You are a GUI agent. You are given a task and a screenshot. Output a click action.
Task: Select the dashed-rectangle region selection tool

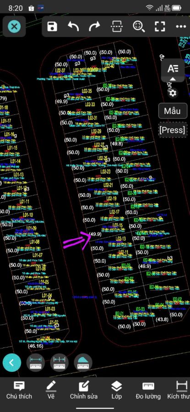pos(116,27)
